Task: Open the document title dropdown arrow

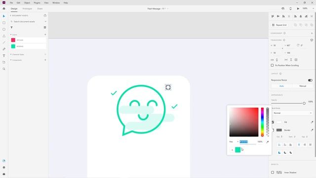Action: (168, 9)
